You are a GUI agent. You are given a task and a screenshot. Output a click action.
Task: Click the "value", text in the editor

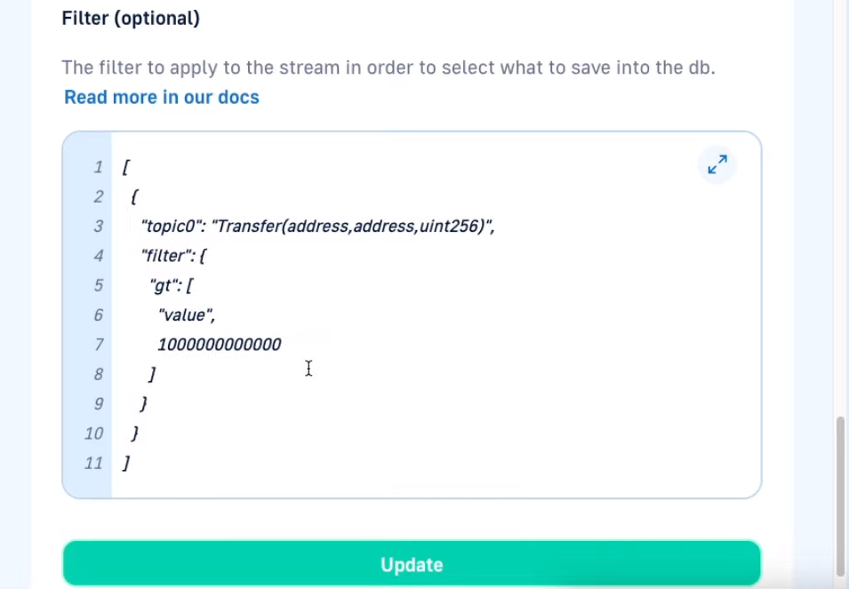click(x=187, y=315)
